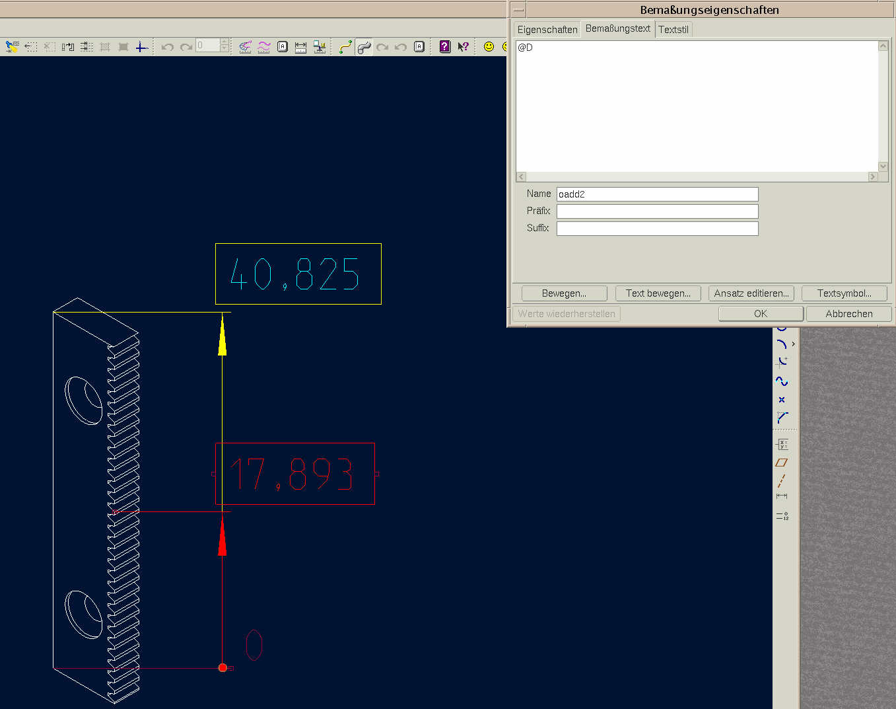Viewport: 896px width, 709px height.
Task: Click the Textsymbol... button
Action: point(844,293)
